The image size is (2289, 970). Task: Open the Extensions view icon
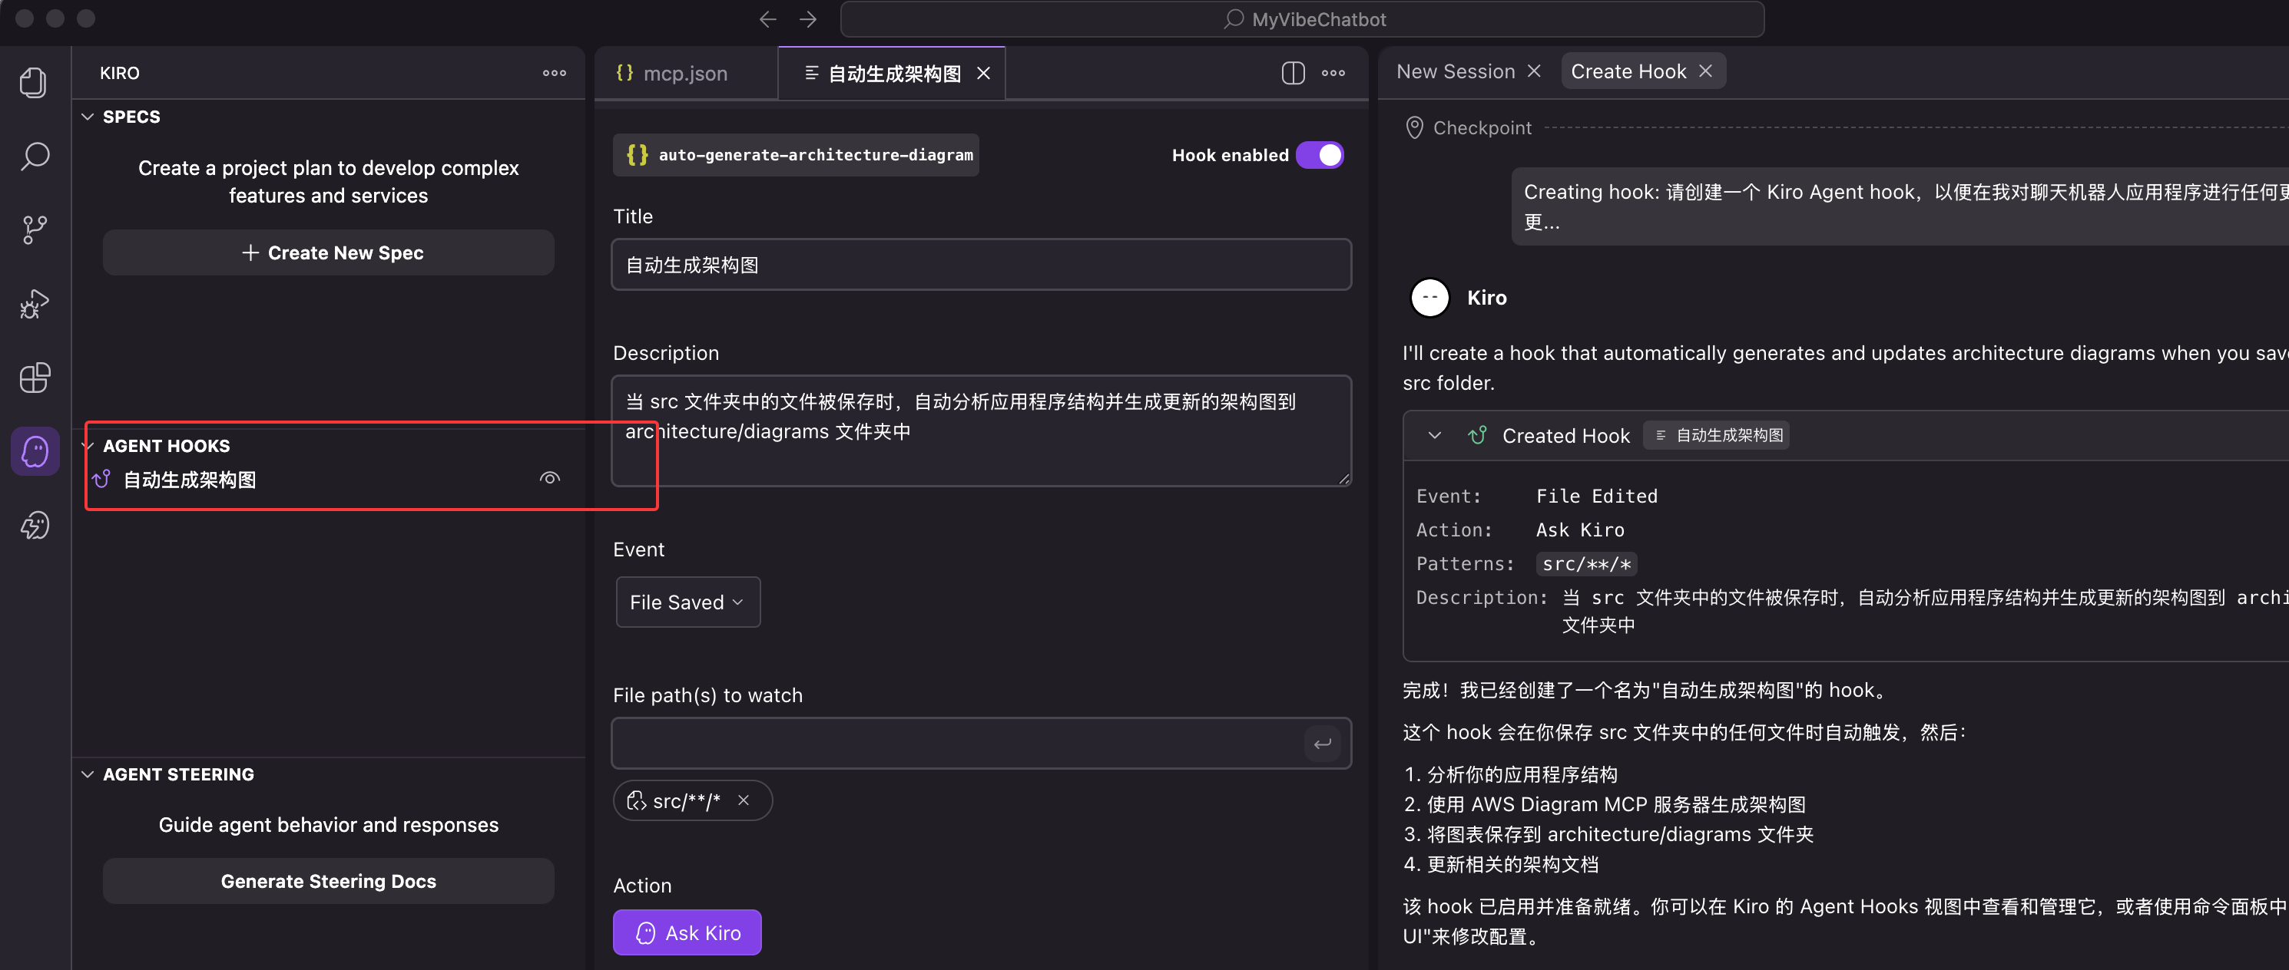tap(35, 378)
